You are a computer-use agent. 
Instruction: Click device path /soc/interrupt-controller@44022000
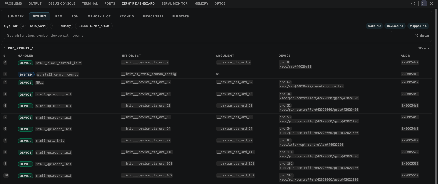tap(311, 145)
